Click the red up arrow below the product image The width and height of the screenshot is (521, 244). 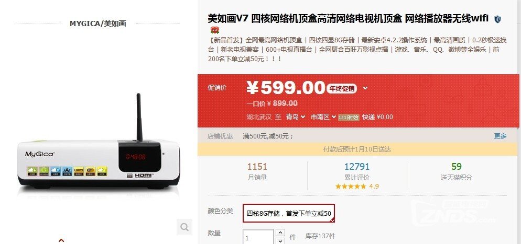[x=61, y=241]
